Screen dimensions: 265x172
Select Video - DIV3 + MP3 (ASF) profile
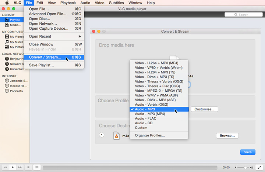tap(159, 100)
